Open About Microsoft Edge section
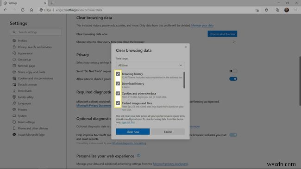 pos(31,135)
